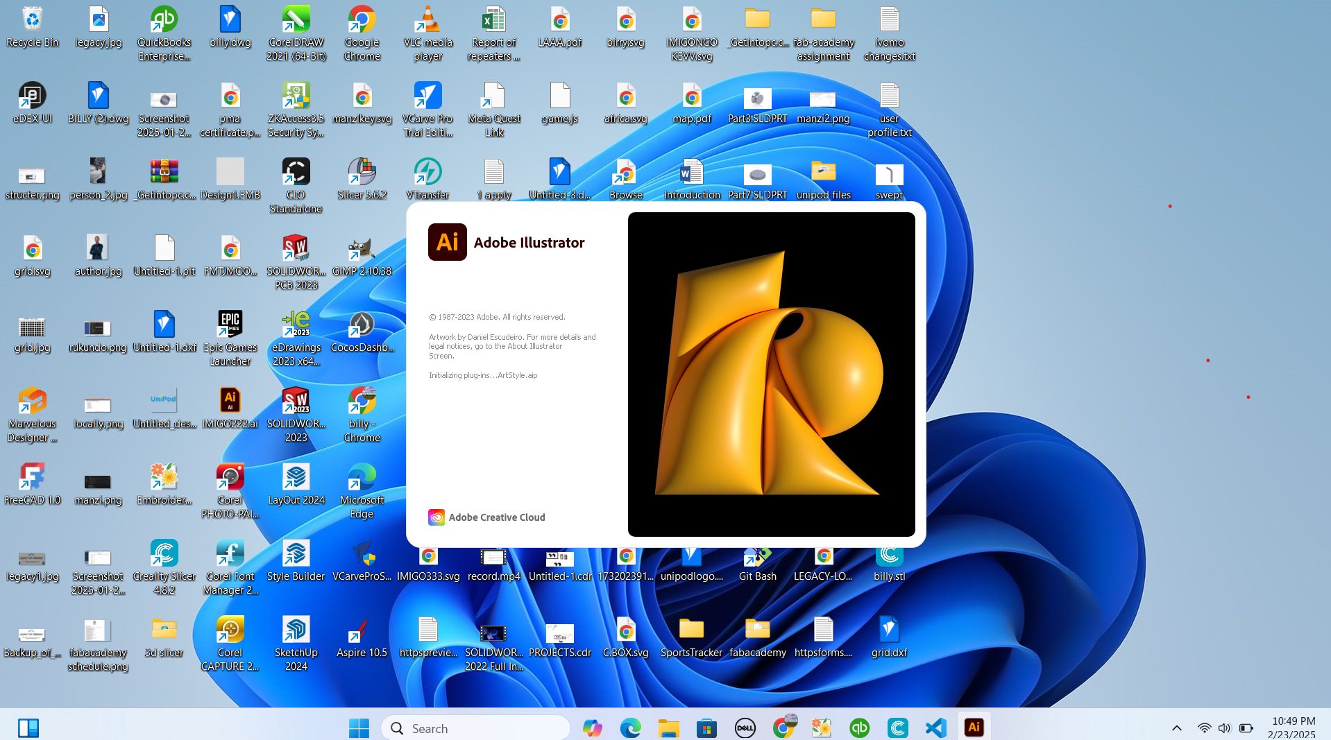Open the Wi-Fi network status icon
This screenshot has height=740, width=1331.
1204,728
